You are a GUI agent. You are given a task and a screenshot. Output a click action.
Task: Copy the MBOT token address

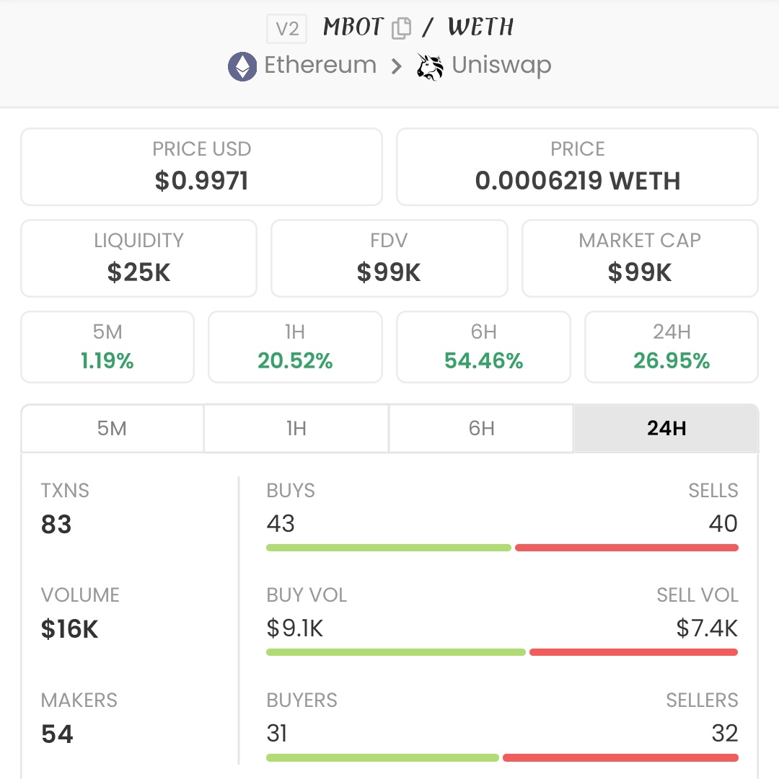[402, 27]
